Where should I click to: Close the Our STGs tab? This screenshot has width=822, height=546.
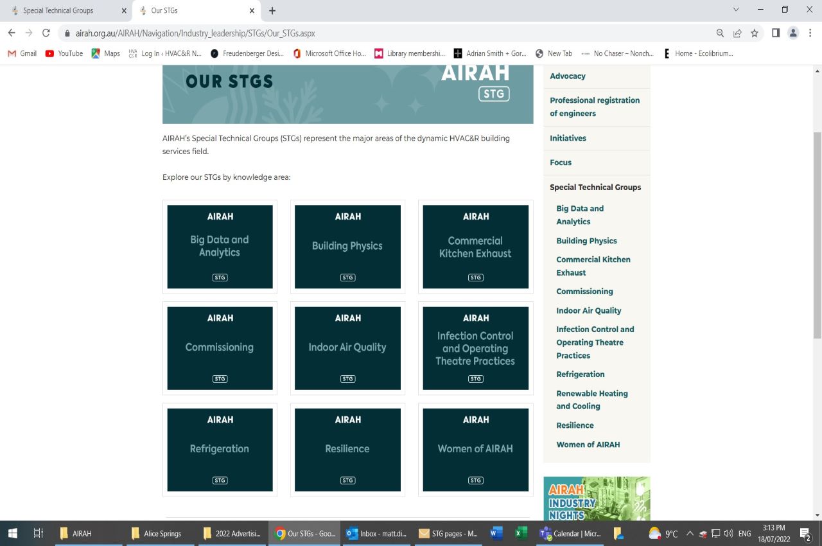[252, 10]
